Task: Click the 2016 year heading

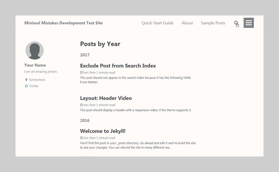Action: pos(85,121)
